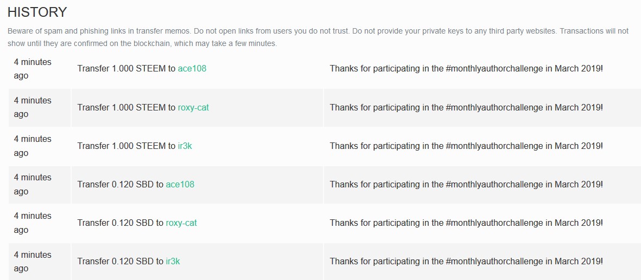Click the spam and phishing warning text
This screenshot has width=641, height=280.
[x=318, y=37]
